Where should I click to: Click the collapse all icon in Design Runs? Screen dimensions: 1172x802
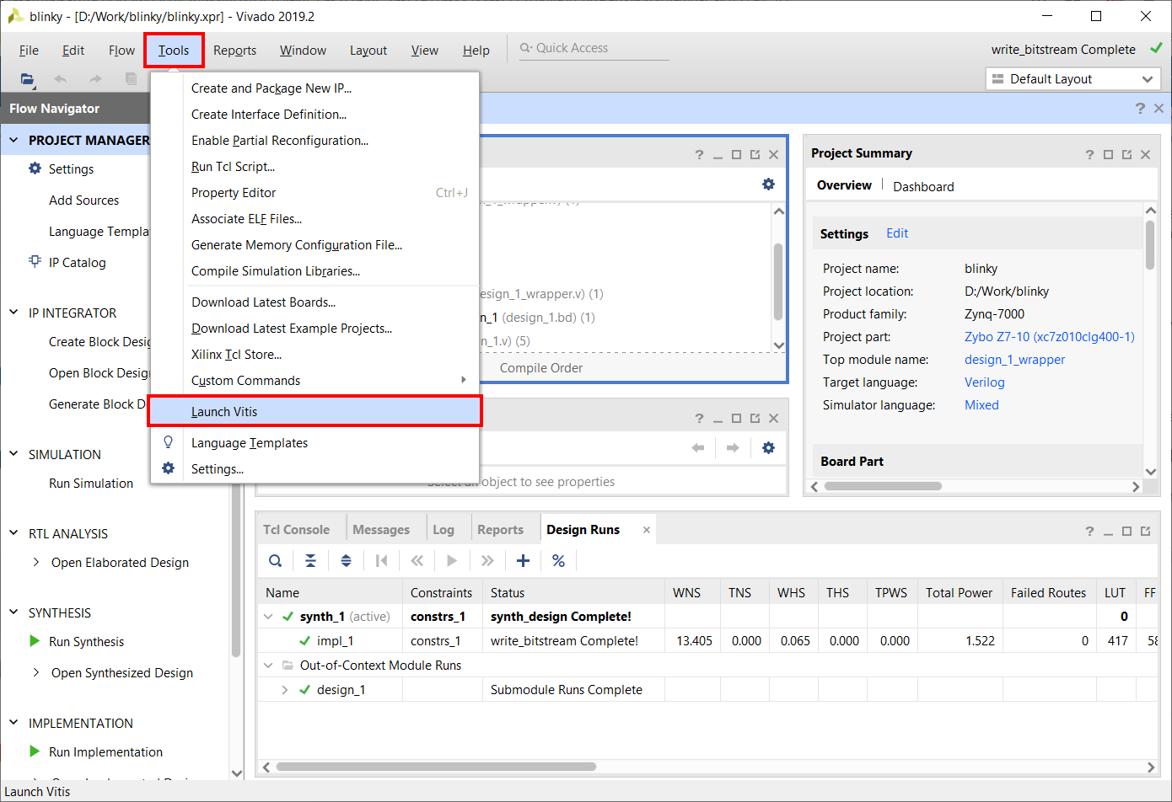(310, 561)
